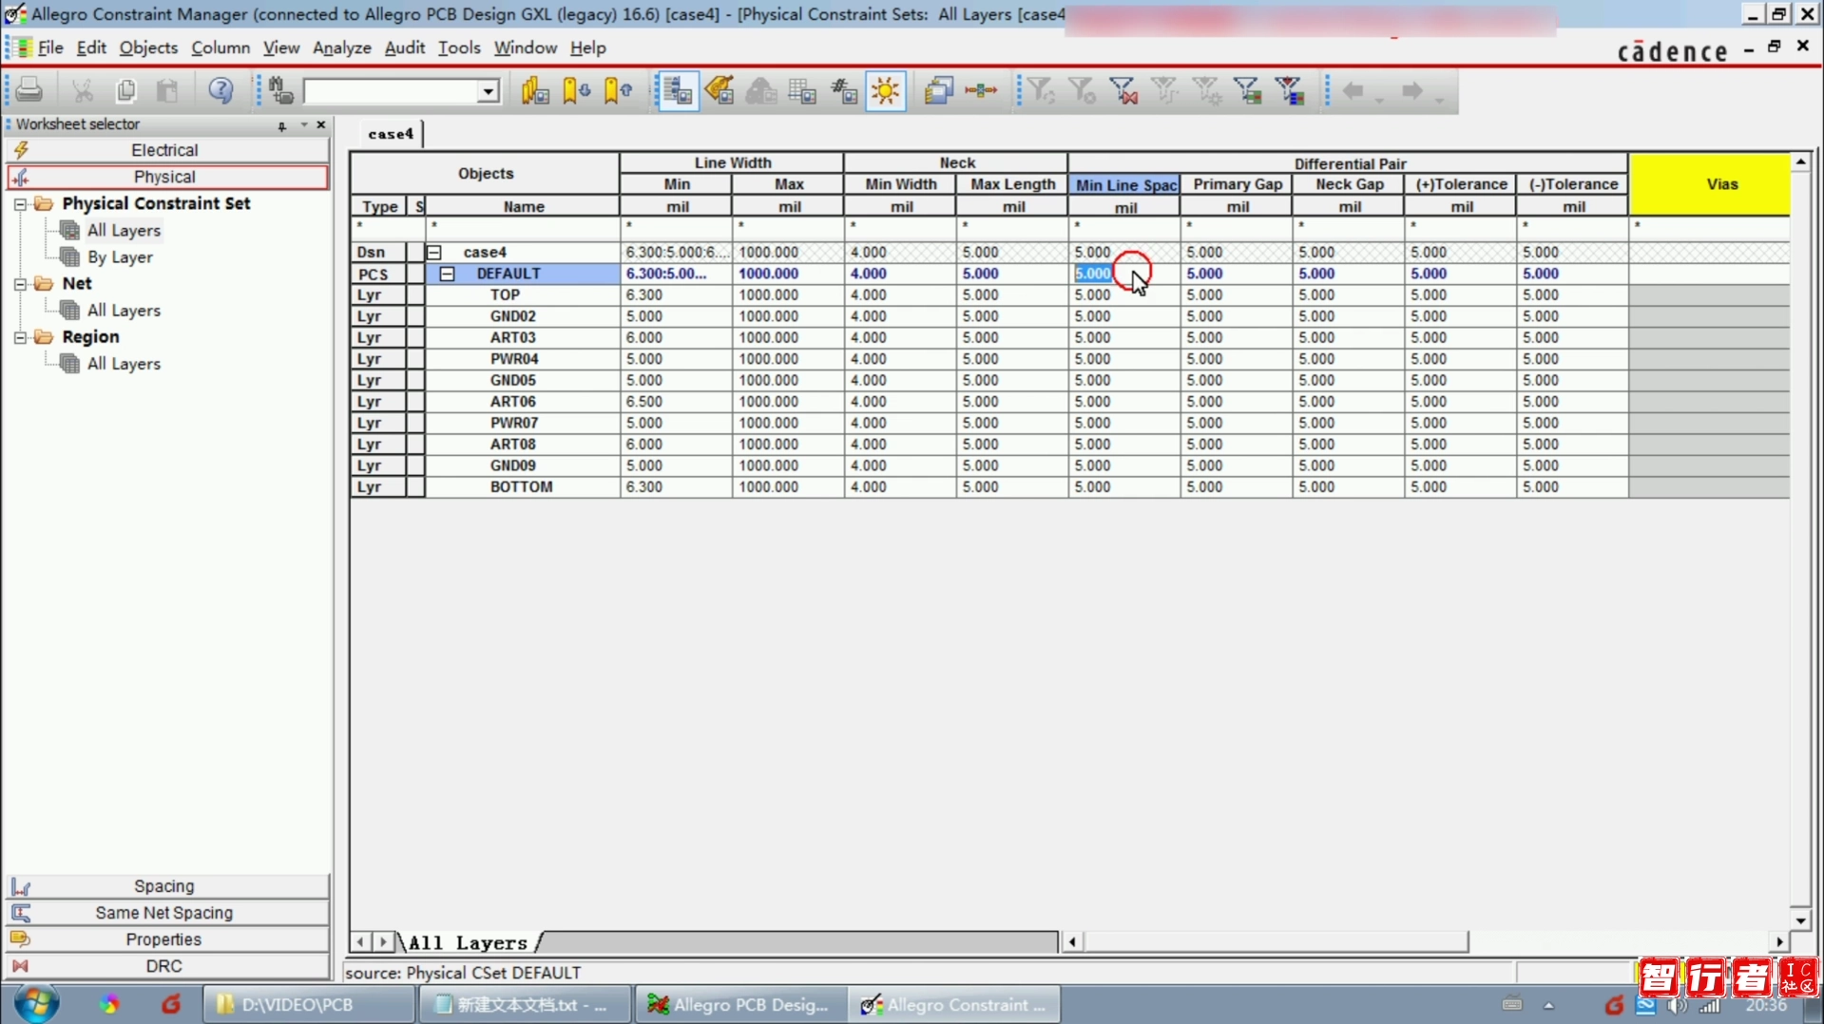1824x1024 pixels.
Task: Click the Physical worksheet section button
Action: click(x=165, y=177)
